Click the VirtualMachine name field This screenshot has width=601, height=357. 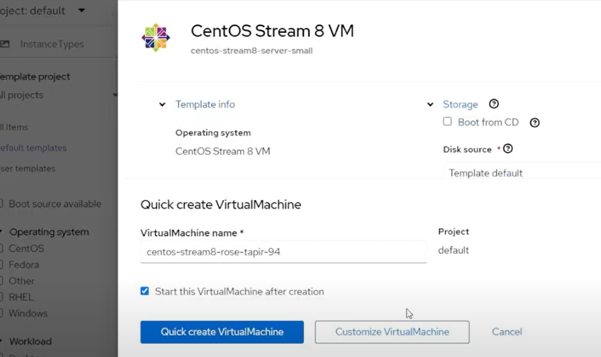(x=282, y=251)
